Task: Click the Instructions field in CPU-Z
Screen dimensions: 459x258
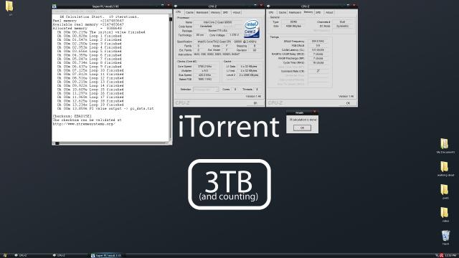Action: tap(226, 54)
